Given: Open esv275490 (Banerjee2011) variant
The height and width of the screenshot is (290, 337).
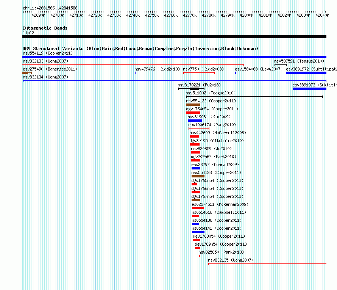Looking at the screenshot, I should (50, 69).
